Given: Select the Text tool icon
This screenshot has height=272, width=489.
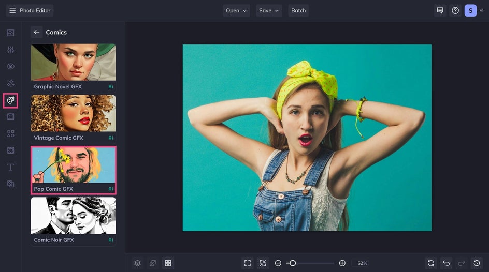Looking at the screenshot, I should click(x=10, y=167).
